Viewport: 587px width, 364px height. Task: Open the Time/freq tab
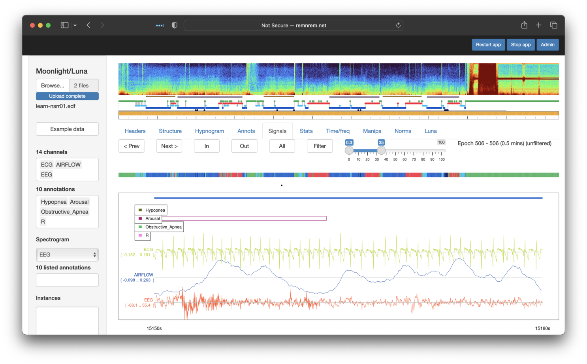[x=337, y=131]
